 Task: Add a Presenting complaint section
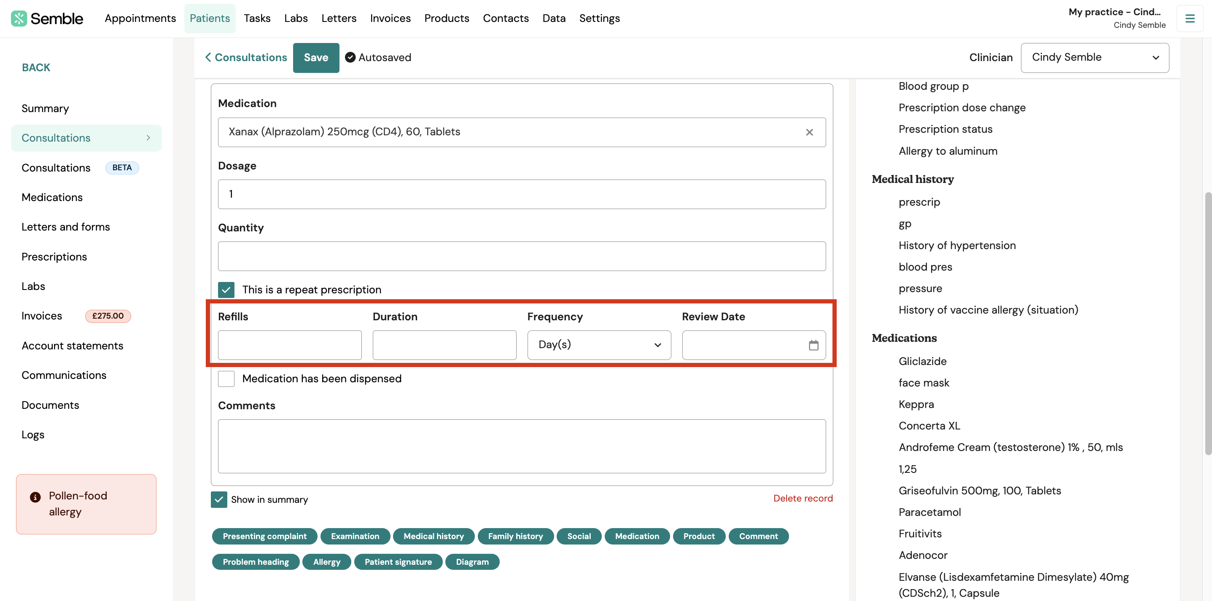click(264, 536)
